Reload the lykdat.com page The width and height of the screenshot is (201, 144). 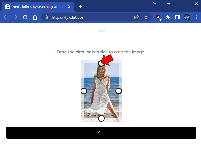coord(25,17)
